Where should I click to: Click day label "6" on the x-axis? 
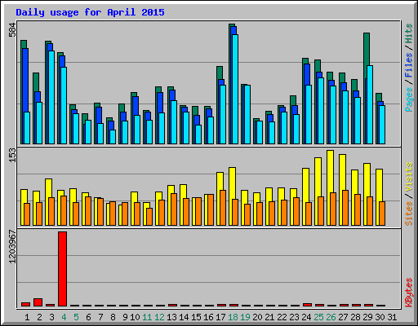[88, 317]
